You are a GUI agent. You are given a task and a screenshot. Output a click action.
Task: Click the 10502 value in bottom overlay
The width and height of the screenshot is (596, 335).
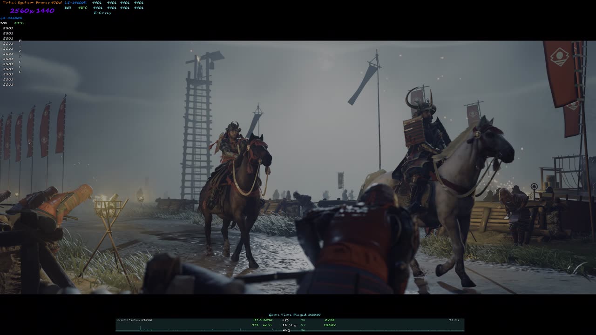(330, 325)
